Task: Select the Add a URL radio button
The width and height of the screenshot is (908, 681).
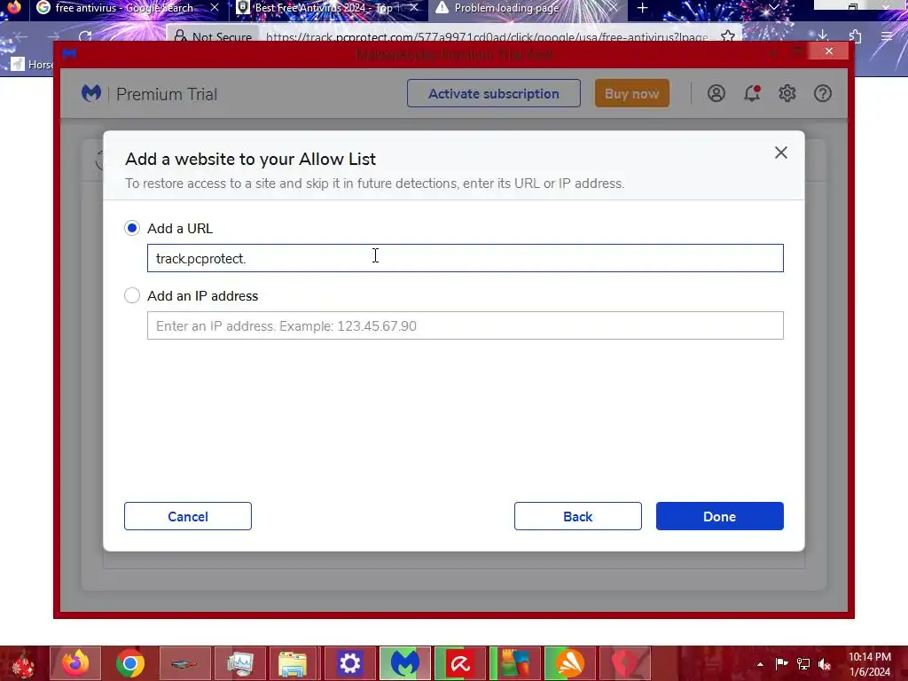Action: pos(132,228)
